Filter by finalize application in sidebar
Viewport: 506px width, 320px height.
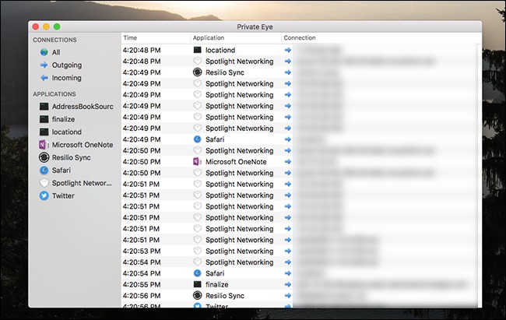tap(63, 119)
